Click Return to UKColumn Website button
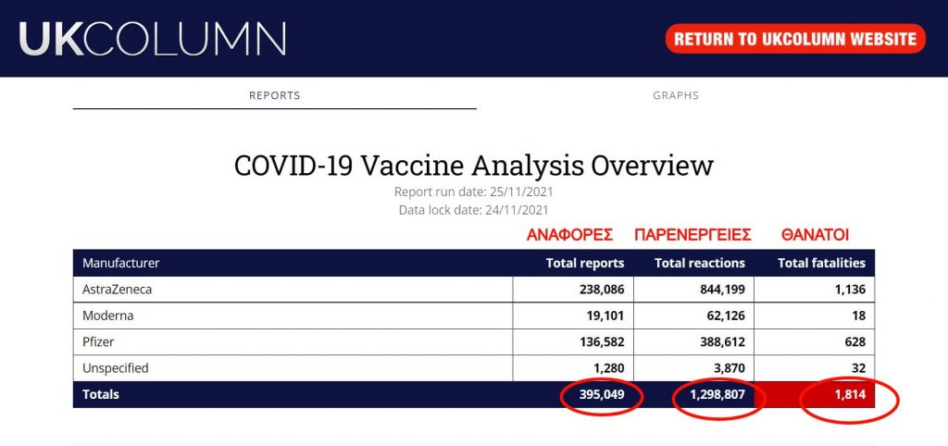The image size is (948, 446). pos(795,39)
